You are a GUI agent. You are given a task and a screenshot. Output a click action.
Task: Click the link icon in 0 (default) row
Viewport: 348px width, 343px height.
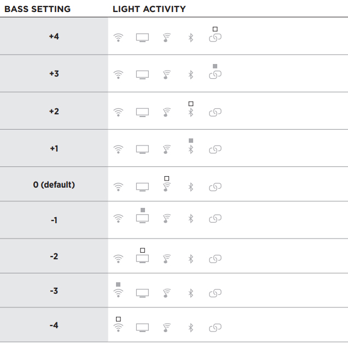[x=215, y=187]
